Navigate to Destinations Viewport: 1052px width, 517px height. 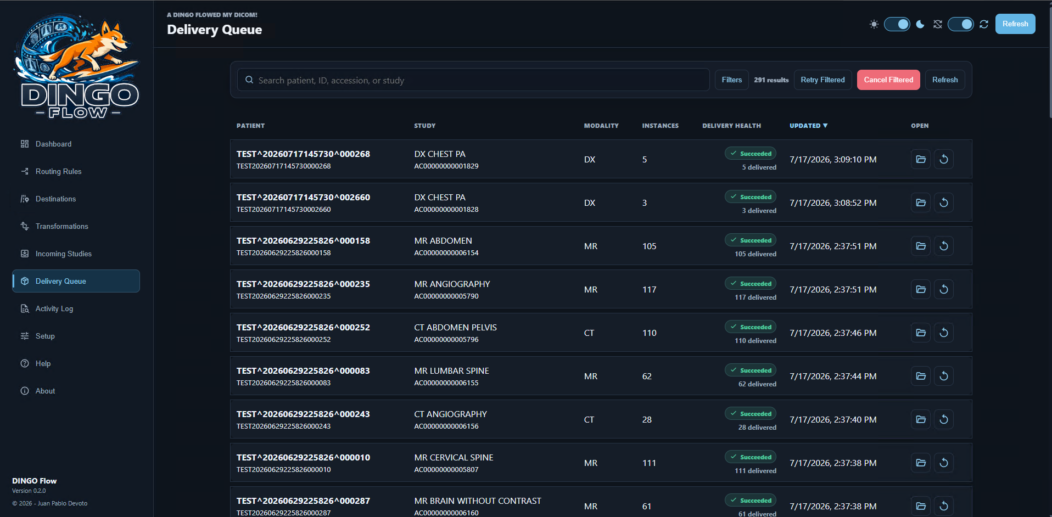coord(76,199)
